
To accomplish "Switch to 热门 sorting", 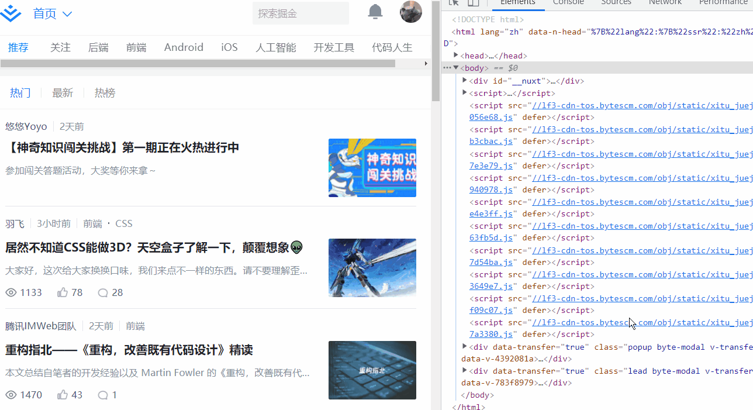I will (20, 92).
